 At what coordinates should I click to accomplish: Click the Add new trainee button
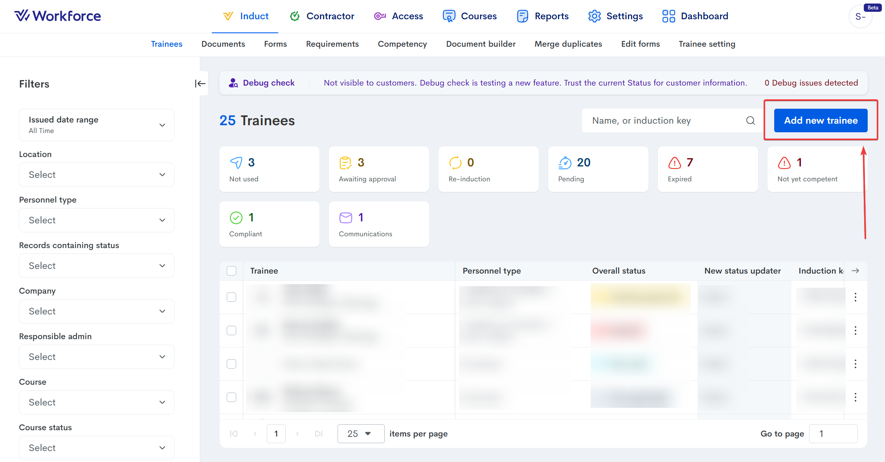point(821,121)
